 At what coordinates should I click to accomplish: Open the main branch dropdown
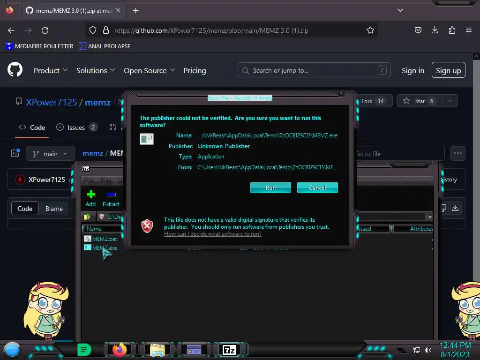coord(51,153)
